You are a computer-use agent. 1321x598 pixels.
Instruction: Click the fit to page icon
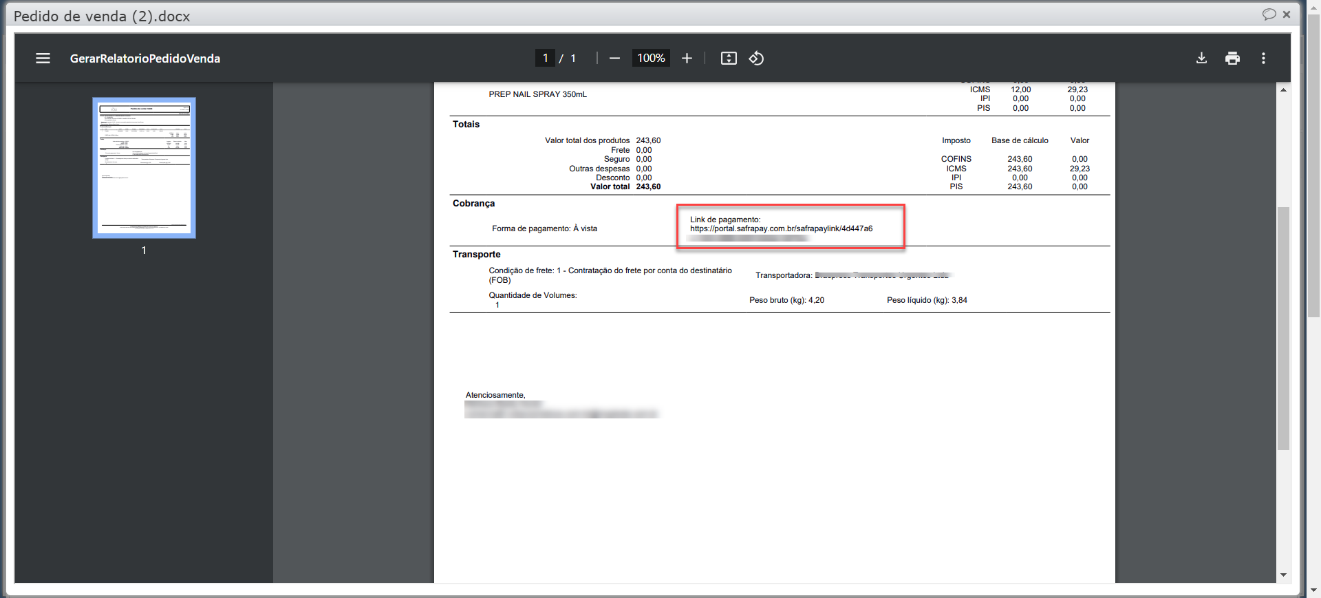(x=729, y=58)
